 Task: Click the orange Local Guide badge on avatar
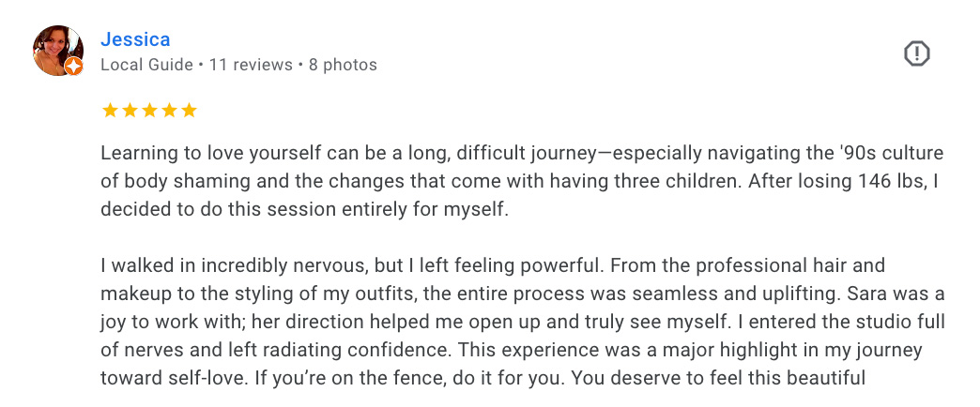(x=73, y=66)
